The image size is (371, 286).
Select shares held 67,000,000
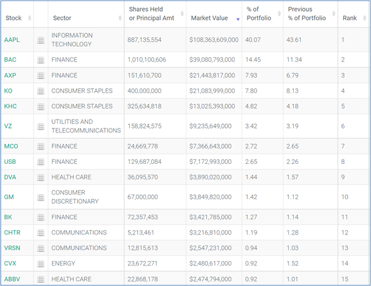tap(143, 197)
